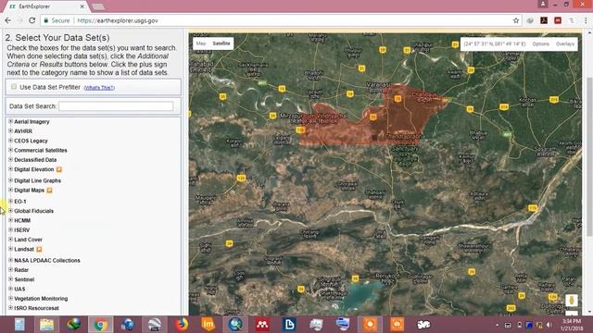Expand the Digital Elevation category
Viewport: 593px width, 333px height.
click(x=10, y=168)
